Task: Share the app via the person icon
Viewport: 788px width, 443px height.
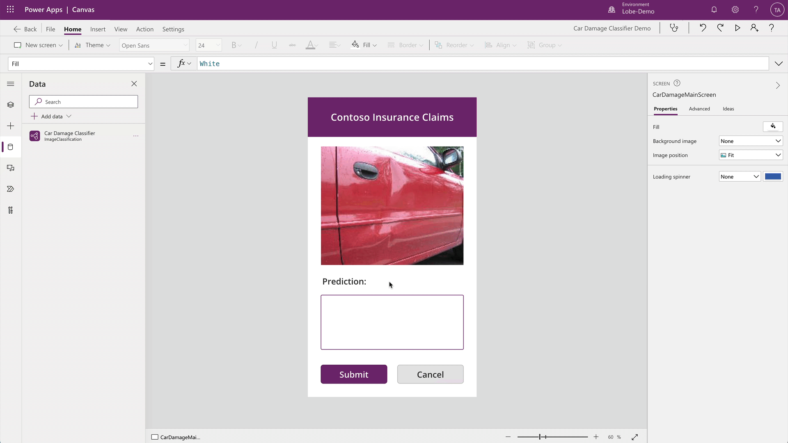Action: 754,28
